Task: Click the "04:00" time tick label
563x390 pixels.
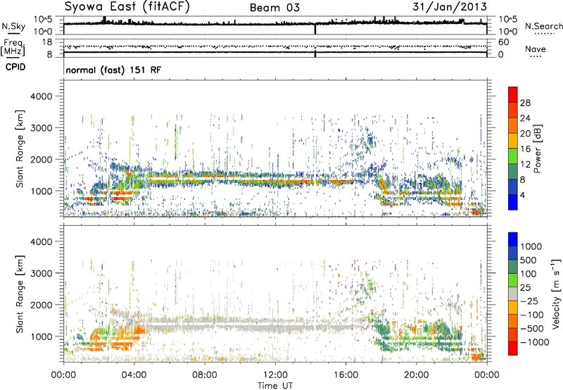Action: pyautogui.click(x=134, y=375)
